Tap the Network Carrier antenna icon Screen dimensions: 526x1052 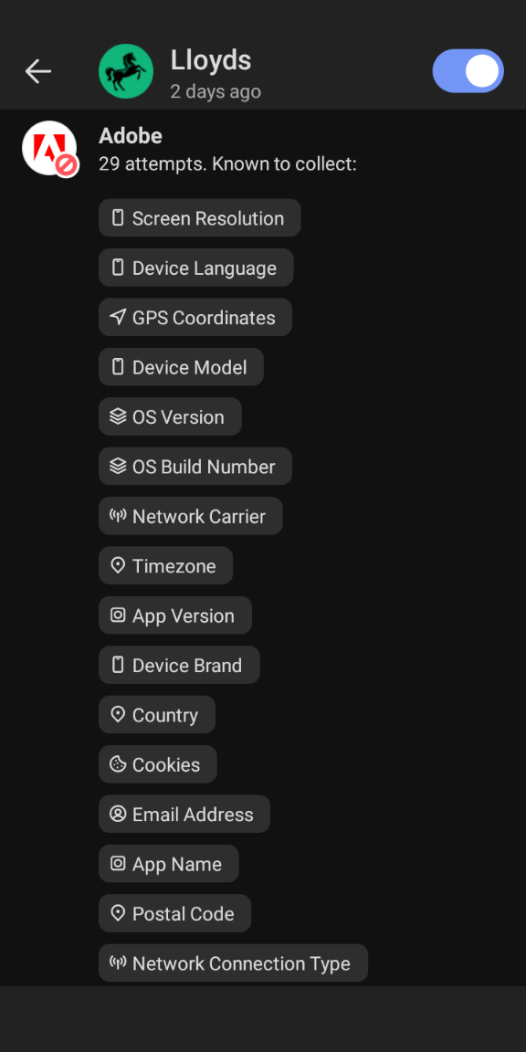(118, 515)
